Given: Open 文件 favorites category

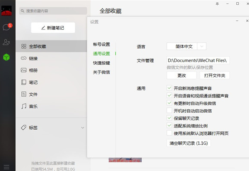Looking at the screenshot, I should tap(52, 94).
